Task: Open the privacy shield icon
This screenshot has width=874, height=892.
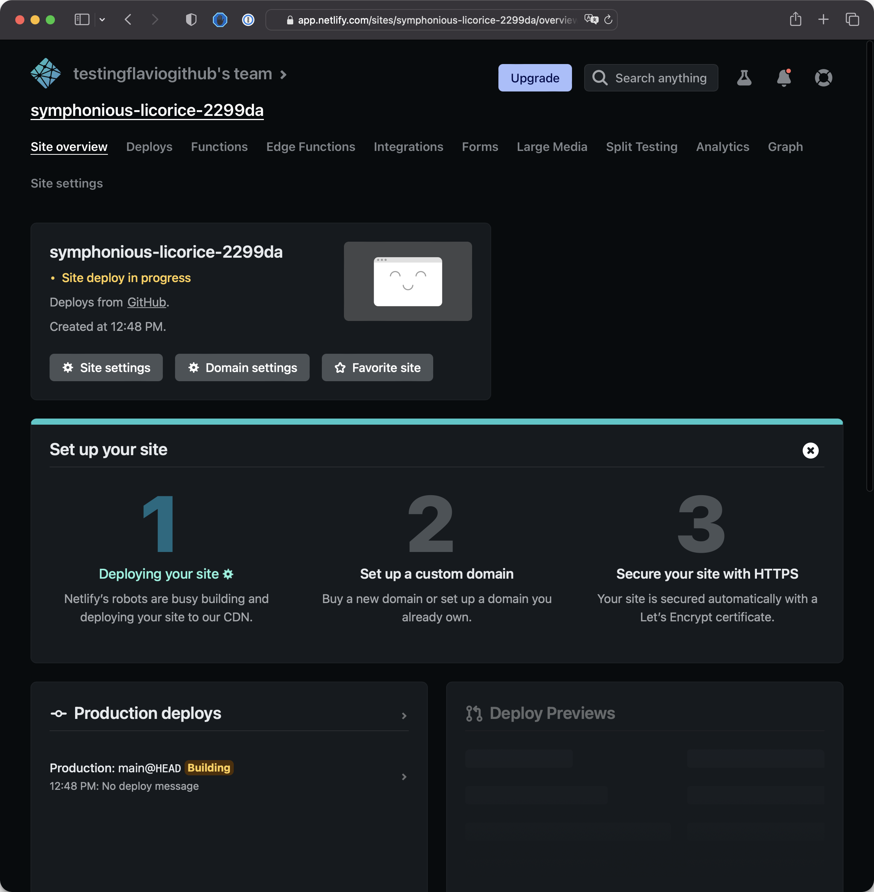Action: (x=191, y=20)
